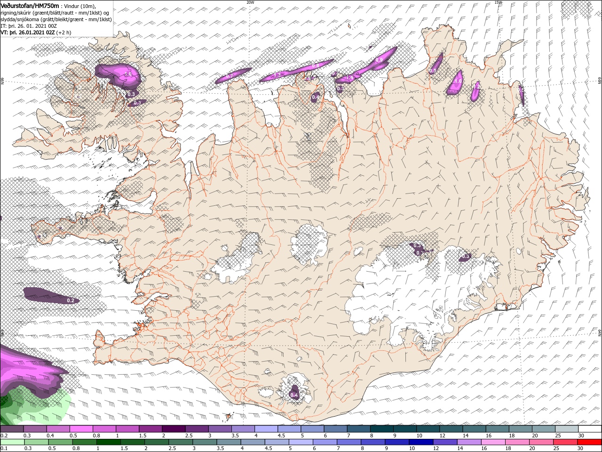Select the top snow scale 0.8 swatch
Image resolution: width=602 pixels, height=452 pixels.
[104, 429]
